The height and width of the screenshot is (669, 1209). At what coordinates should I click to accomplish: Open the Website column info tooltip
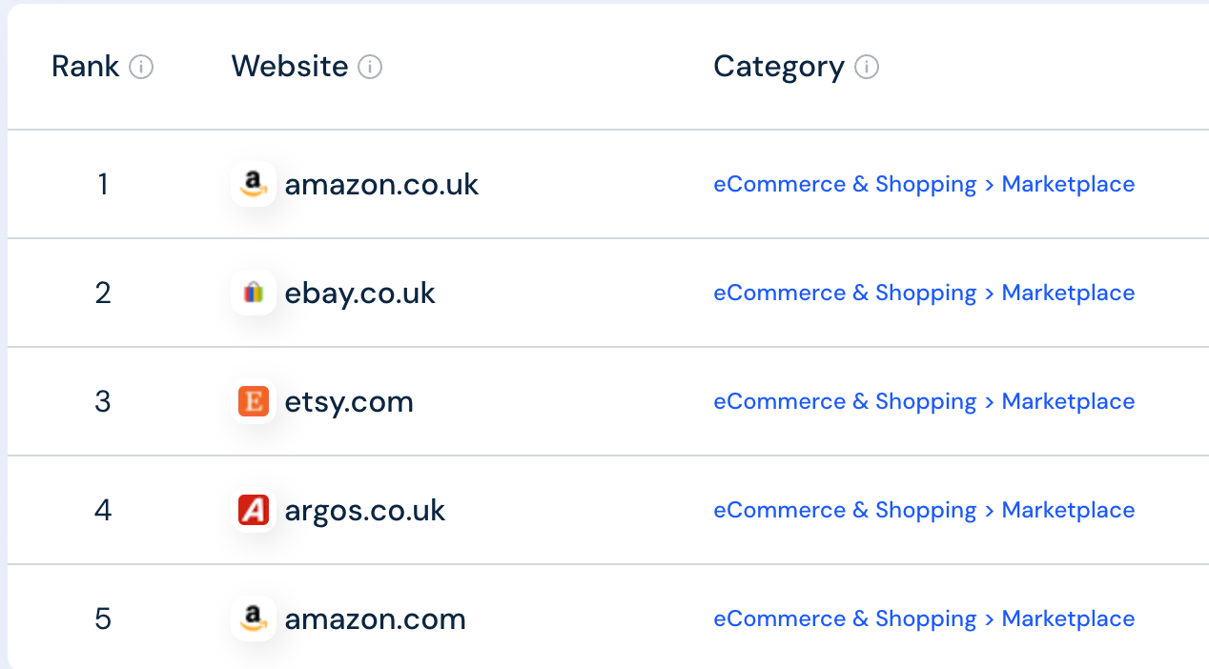click(372, 67)
